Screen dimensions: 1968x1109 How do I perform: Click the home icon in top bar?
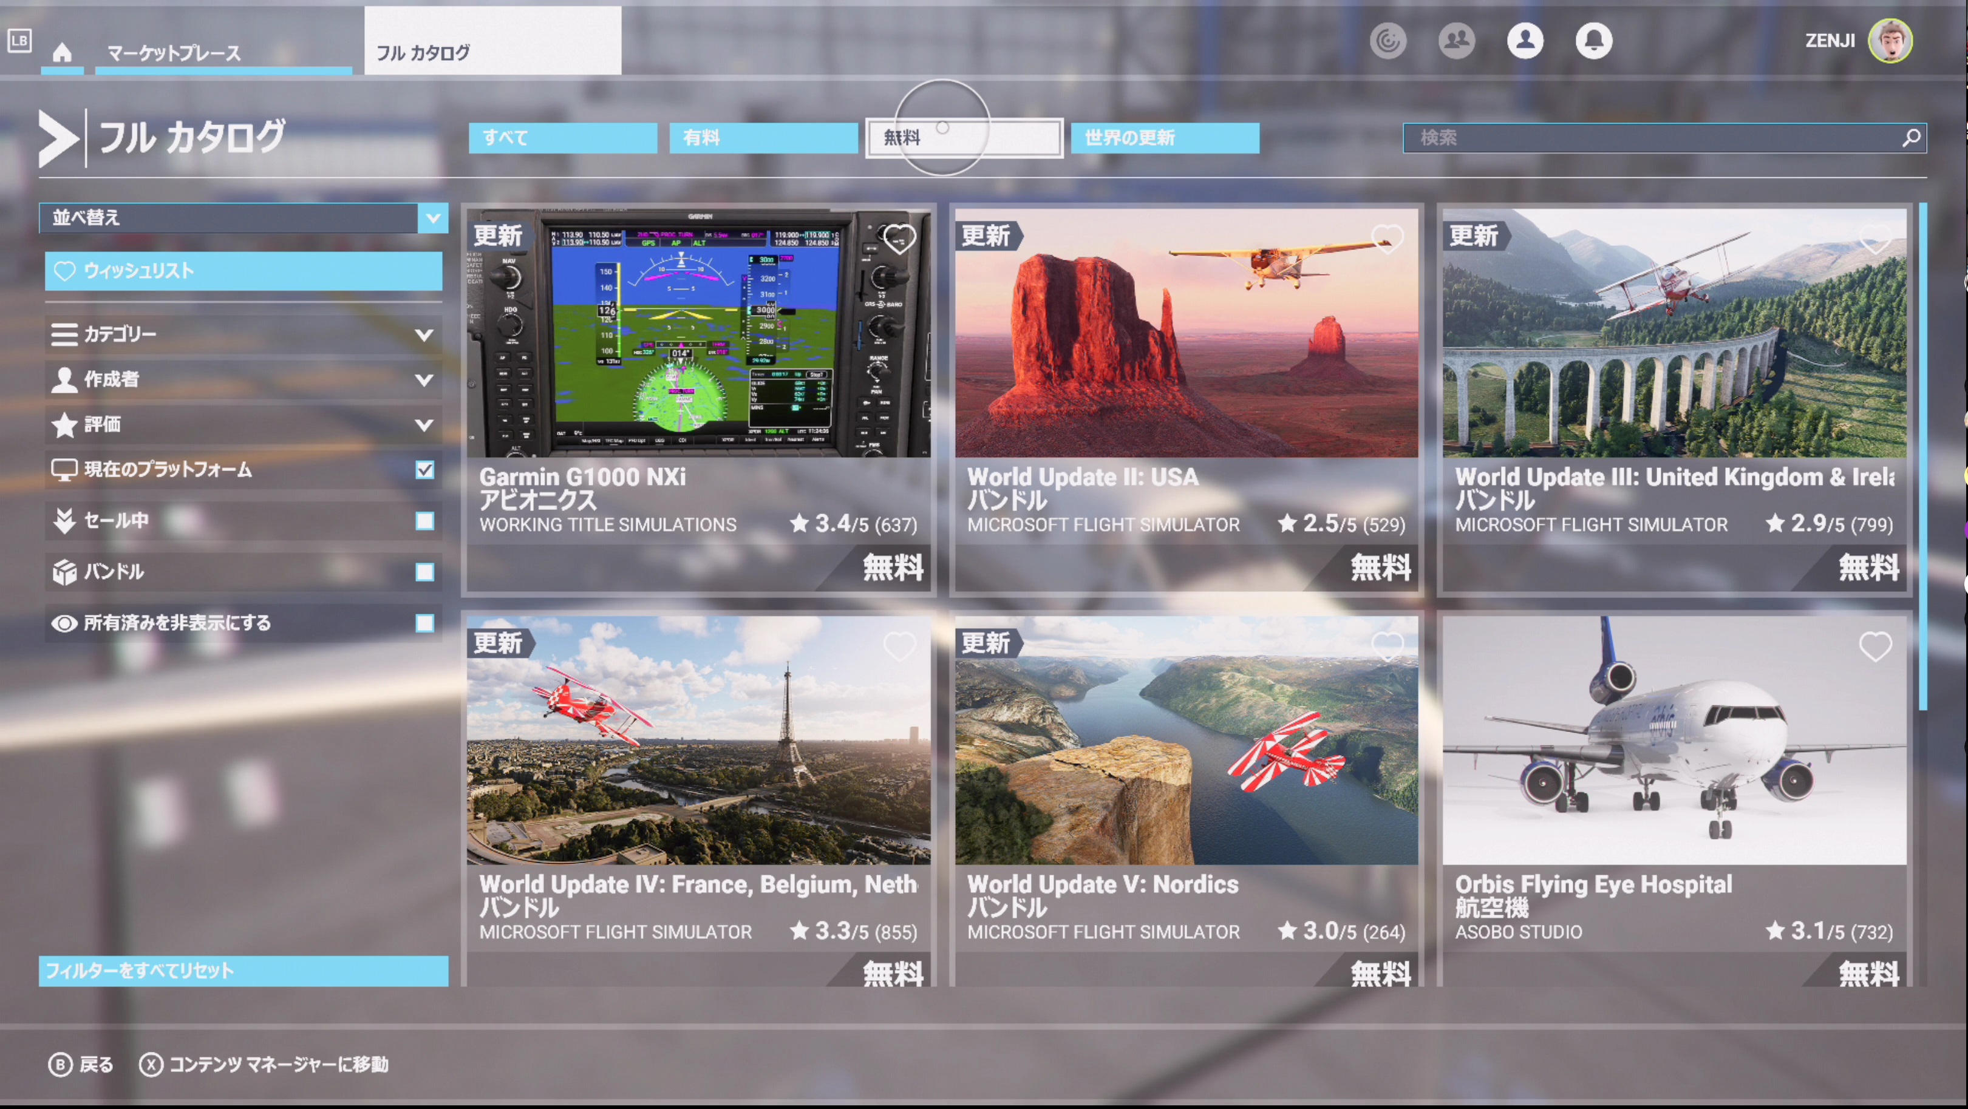(62, 52)
